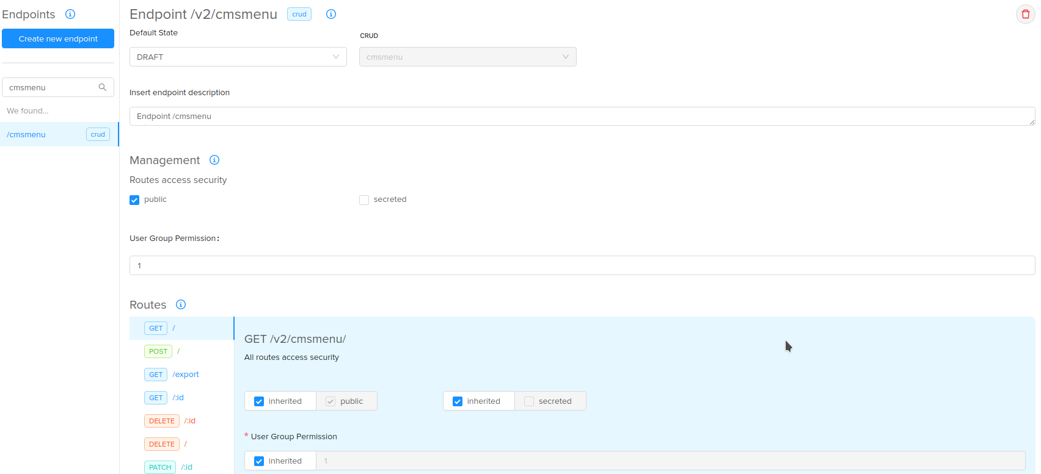Click the endpoint description text field
Screen dimensions: 1041x474
582,116
